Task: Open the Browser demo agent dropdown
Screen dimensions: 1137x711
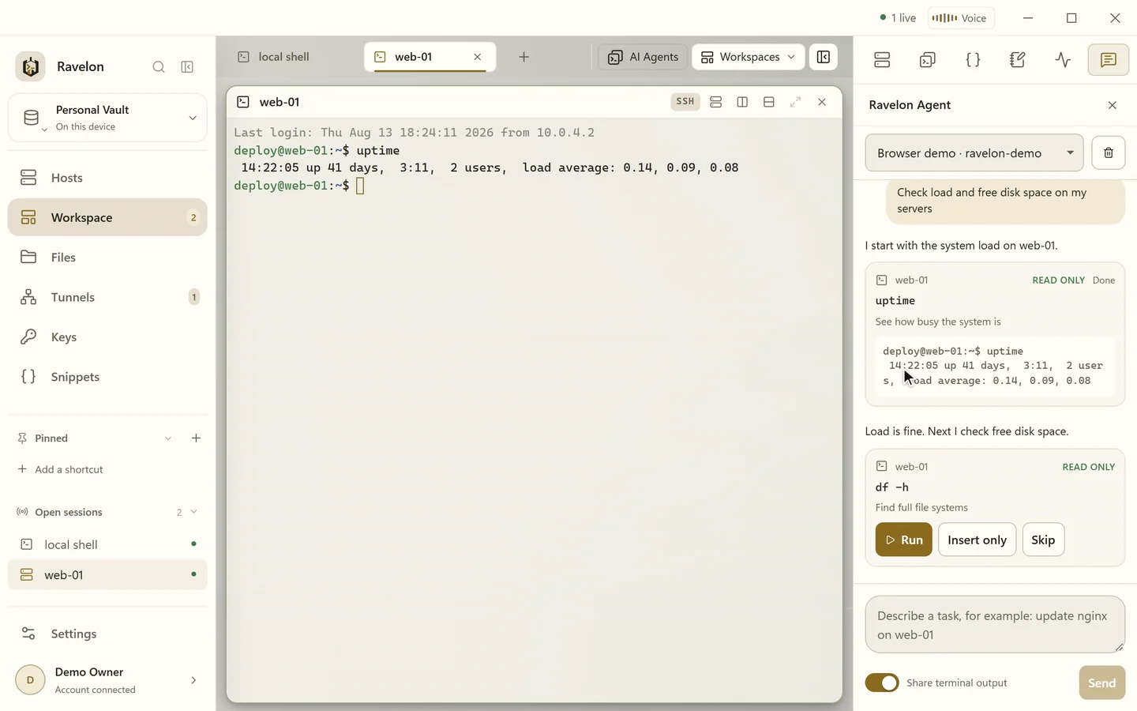Action: point(974,153)
